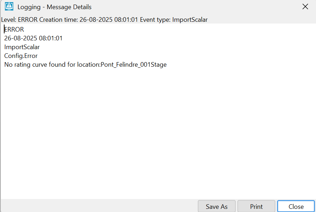
Task: Close the window using the title bar X
Action: click(305, 7)
